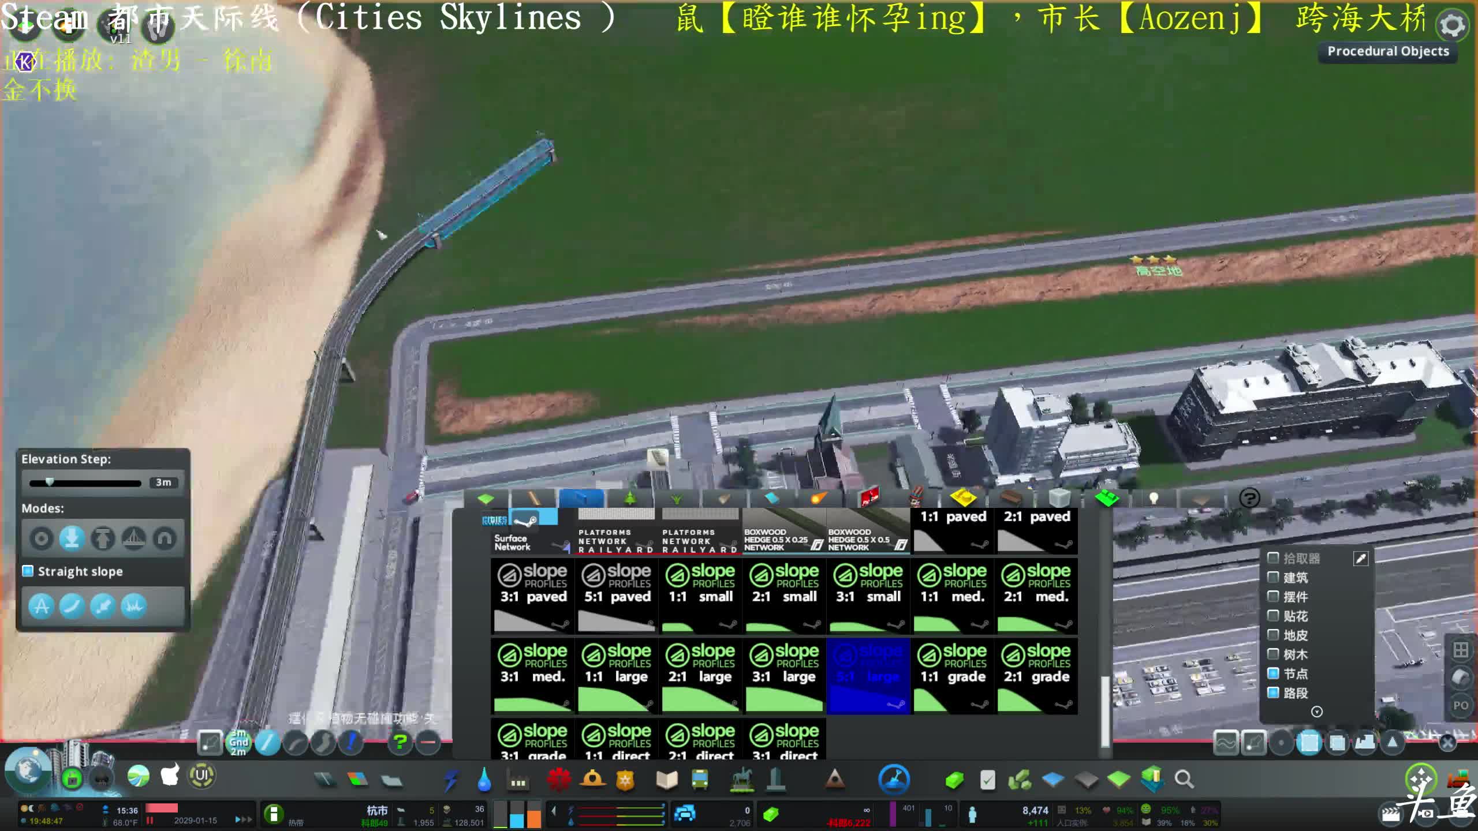The height and width of the screenshot is (831, 1478).
Task: Click the red minus remove button
Action: point(428,743)
